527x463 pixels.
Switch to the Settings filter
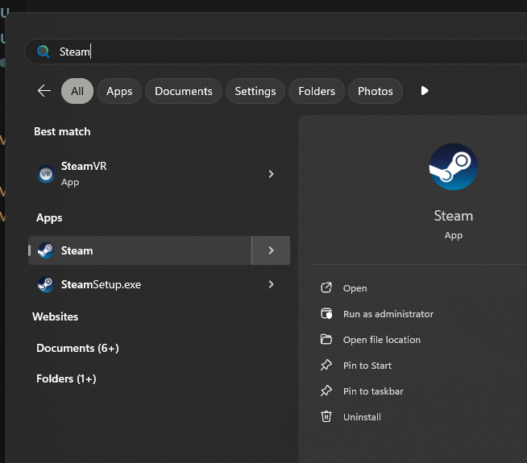[x=255, y=91]
